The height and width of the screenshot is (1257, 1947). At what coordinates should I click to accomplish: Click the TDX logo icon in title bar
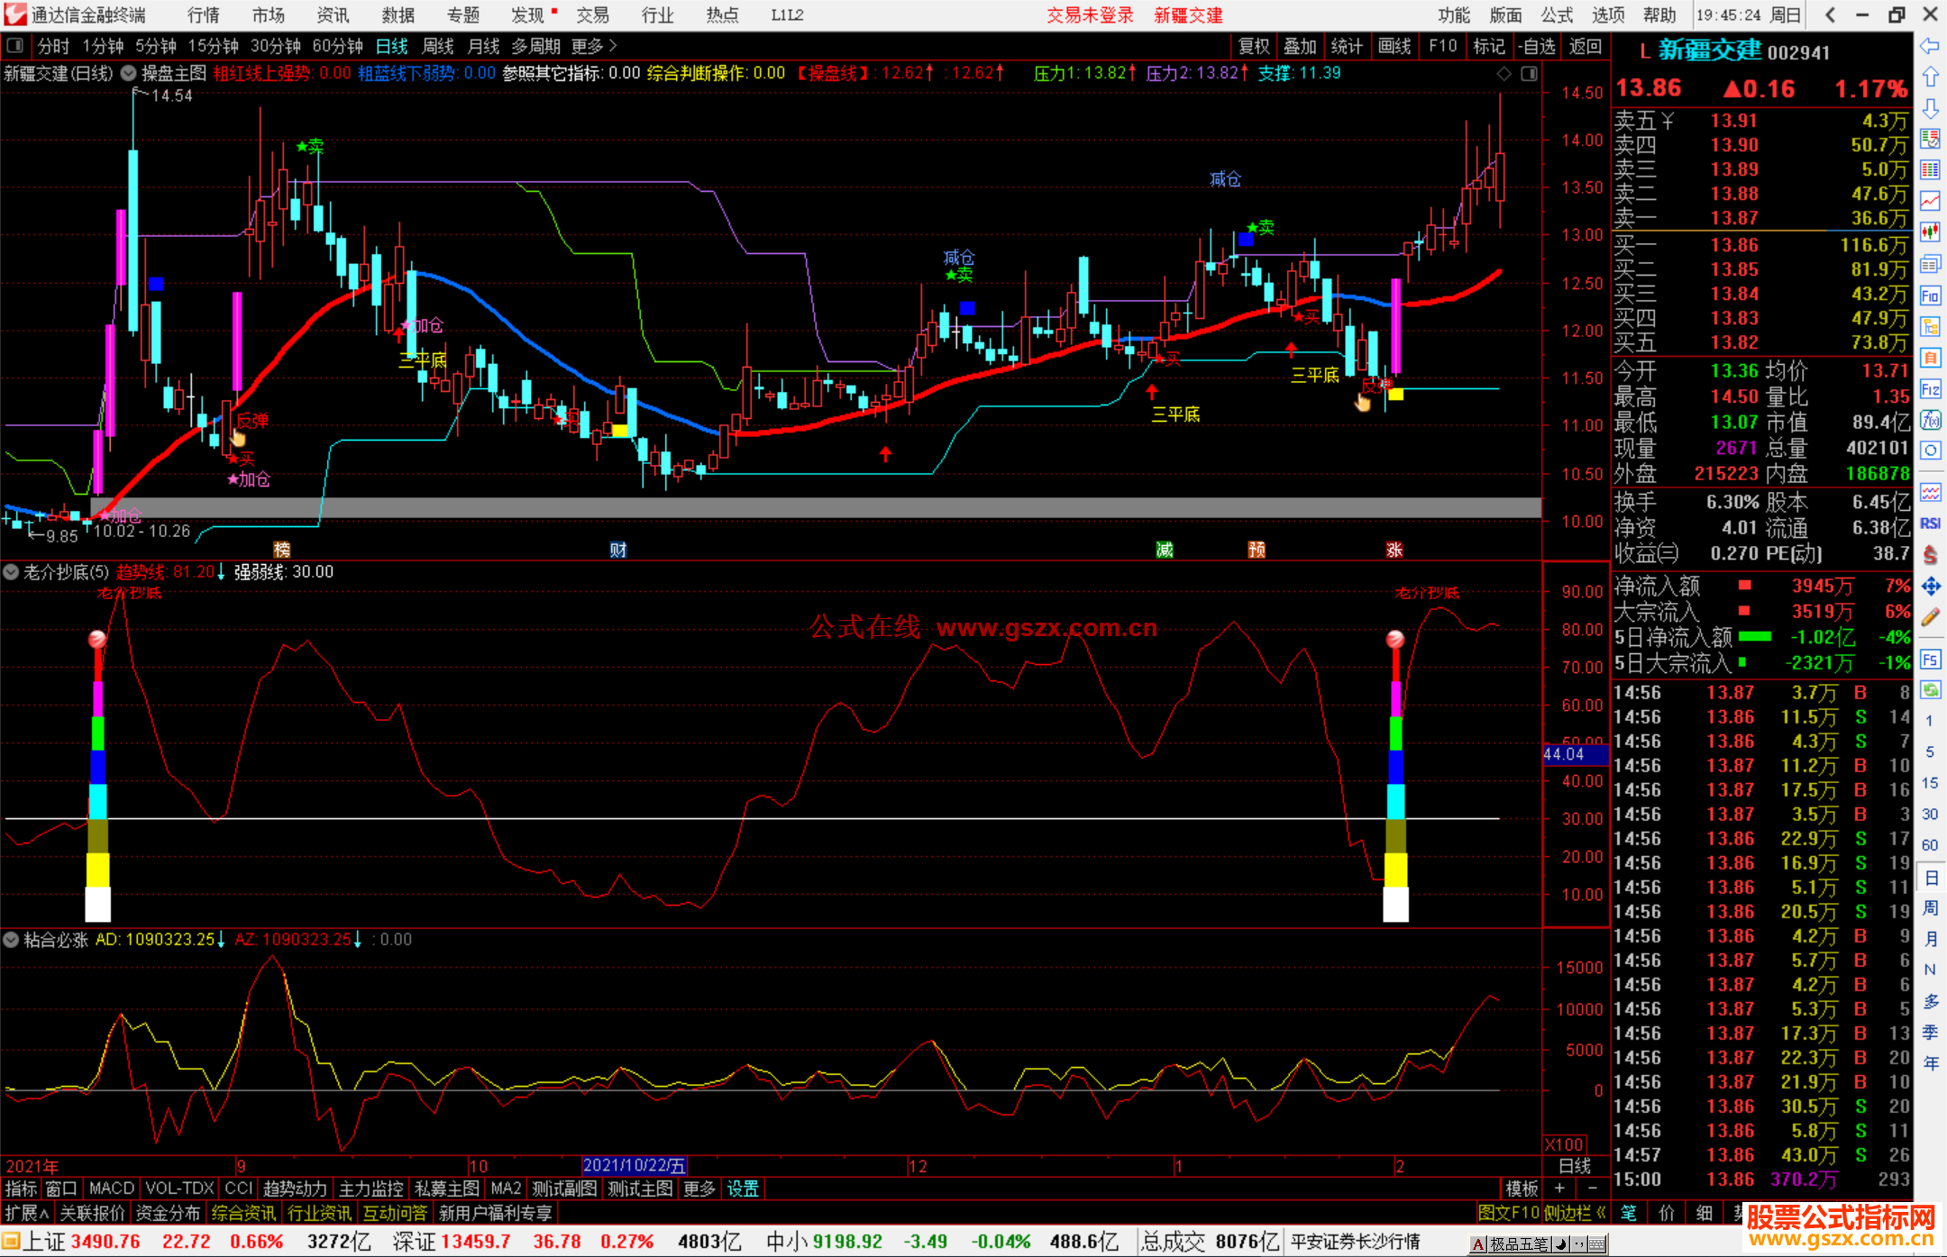(15, 14)
